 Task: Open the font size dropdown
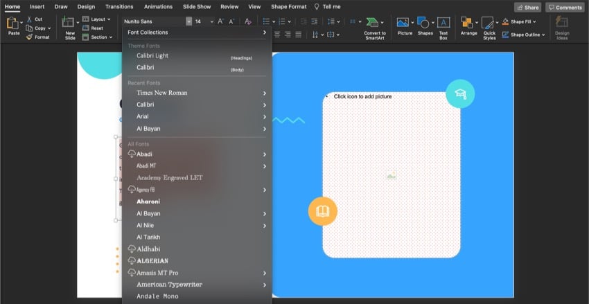point(211,21)
